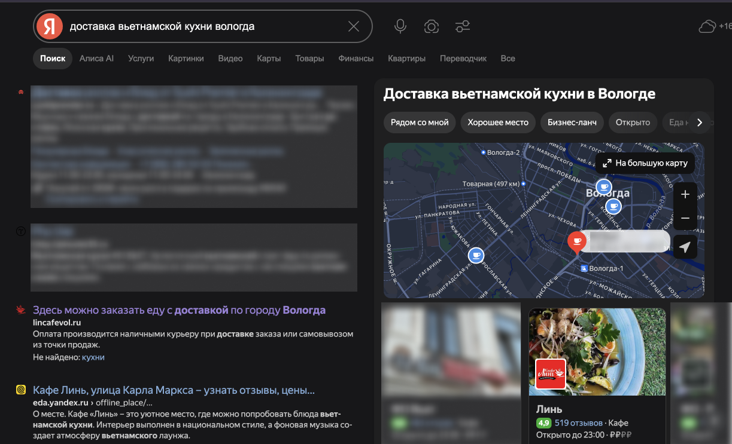Go to the Товары tab
732x444 pixels.
click(309, 59)
